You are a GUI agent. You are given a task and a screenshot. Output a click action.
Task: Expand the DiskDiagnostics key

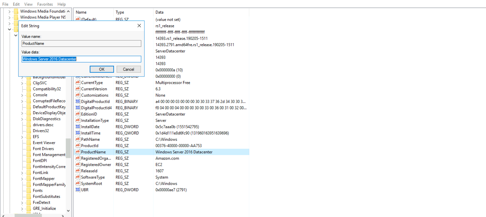[x=22, y=119]
